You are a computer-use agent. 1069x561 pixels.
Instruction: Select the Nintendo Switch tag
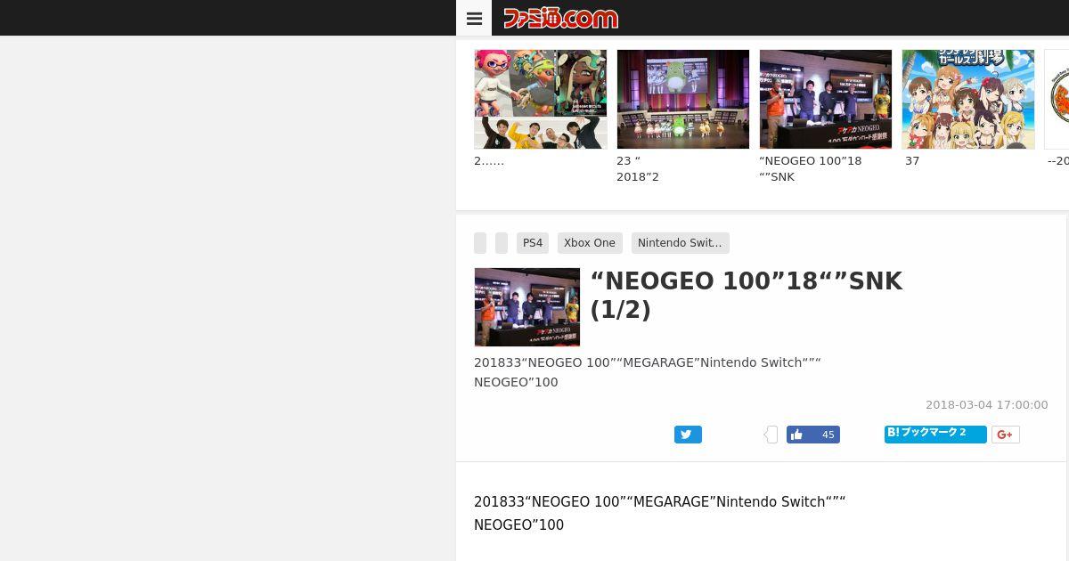681,243
